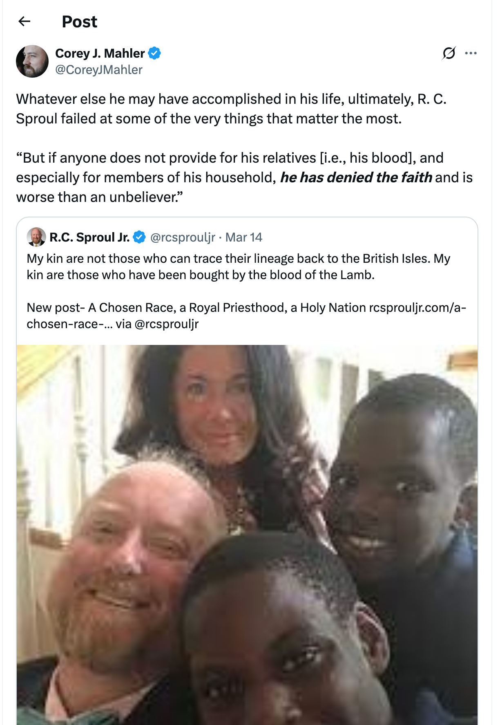
Task: Open the @CoreyJMahler handle link
Action: [99, 70]
